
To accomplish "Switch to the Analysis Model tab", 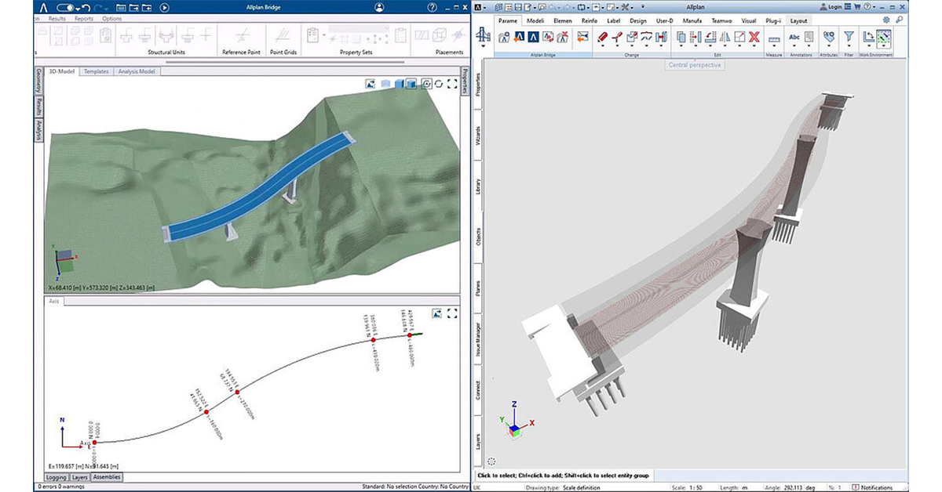I will click(137, 71).
